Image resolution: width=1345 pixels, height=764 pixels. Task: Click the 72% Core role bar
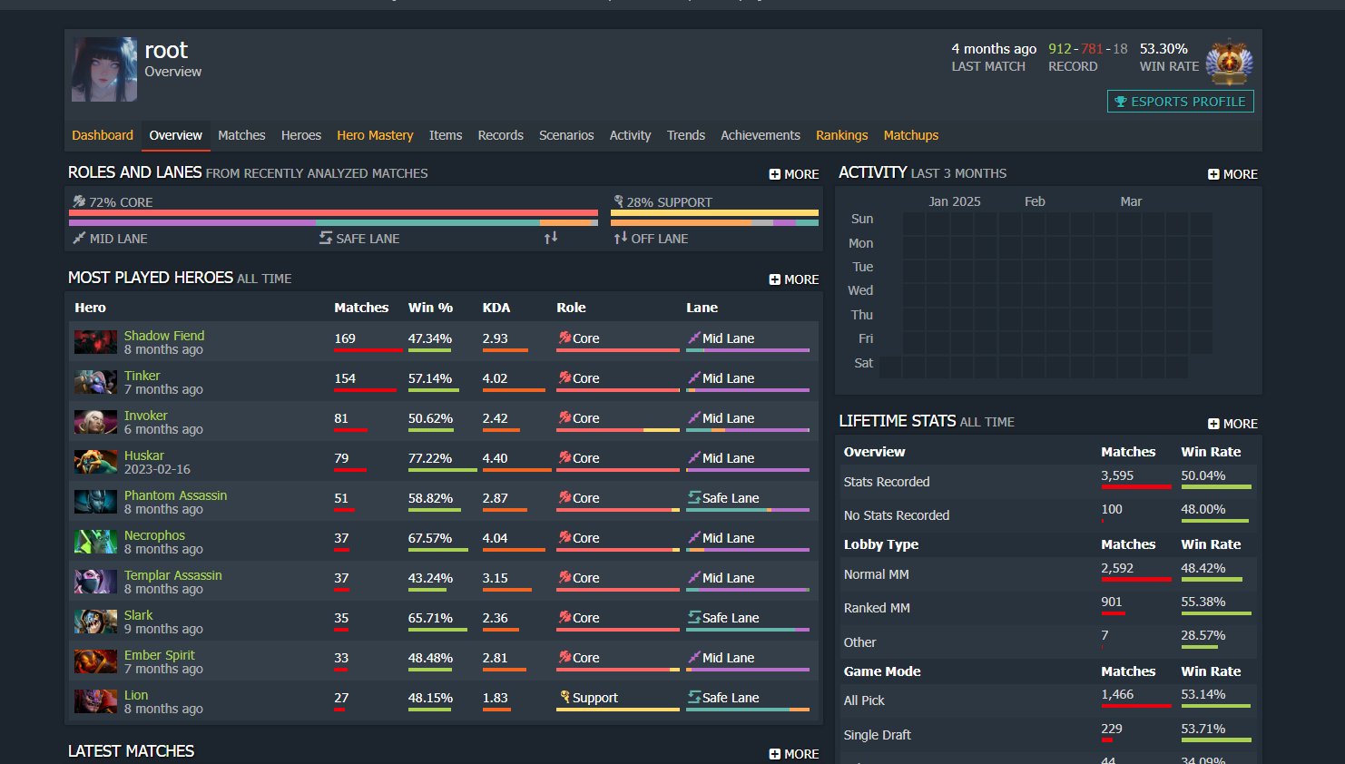tap(333, 213)
